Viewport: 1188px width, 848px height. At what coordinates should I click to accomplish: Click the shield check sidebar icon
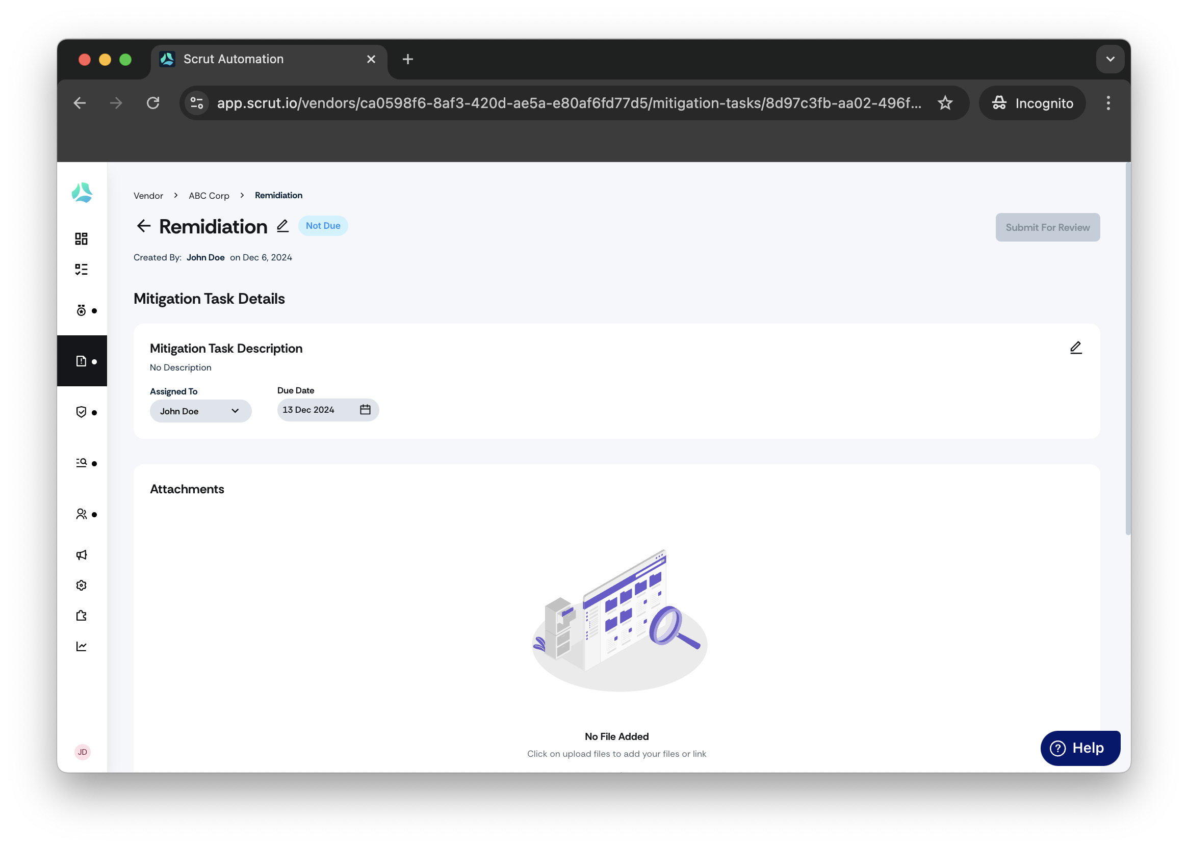point(81,412)
